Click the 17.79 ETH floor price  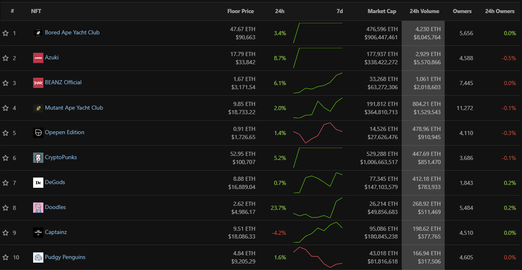243,54
